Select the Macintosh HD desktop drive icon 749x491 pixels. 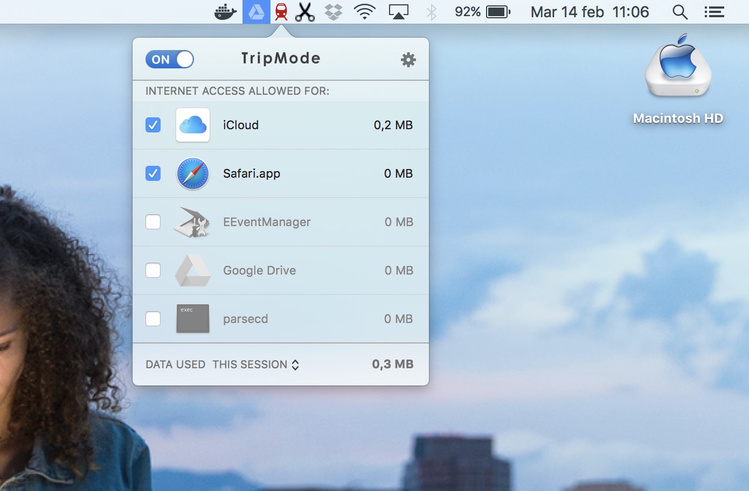point(678,66)
